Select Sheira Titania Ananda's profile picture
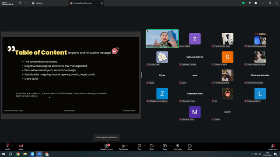Image resolution: width=280 pixels, height=157 pixels. (x=260, y=39)
